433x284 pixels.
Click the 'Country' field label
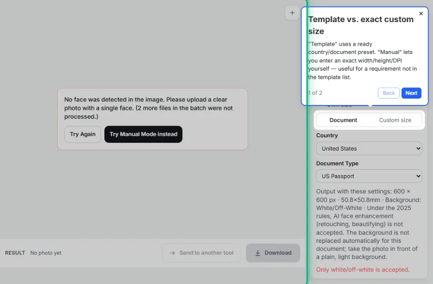click(327, 135)
